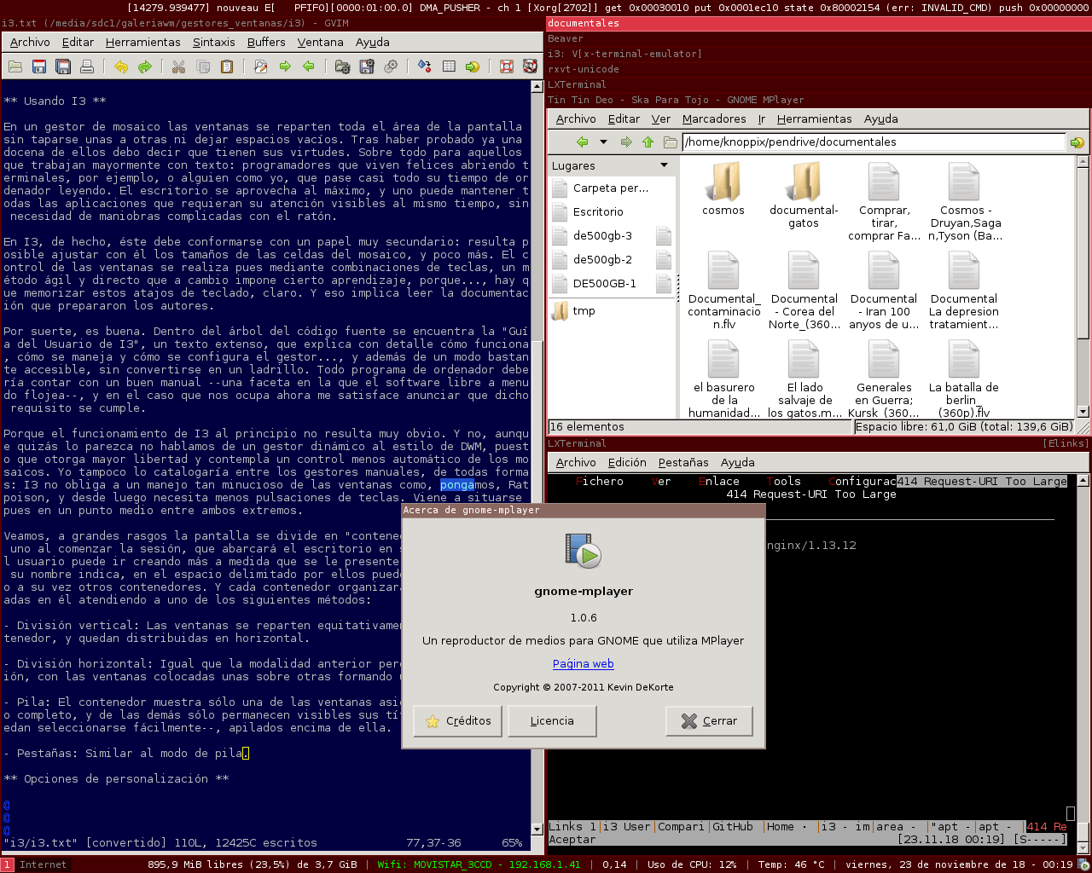Find previous match in GVIM toolbar

click(x=309, y=66)
